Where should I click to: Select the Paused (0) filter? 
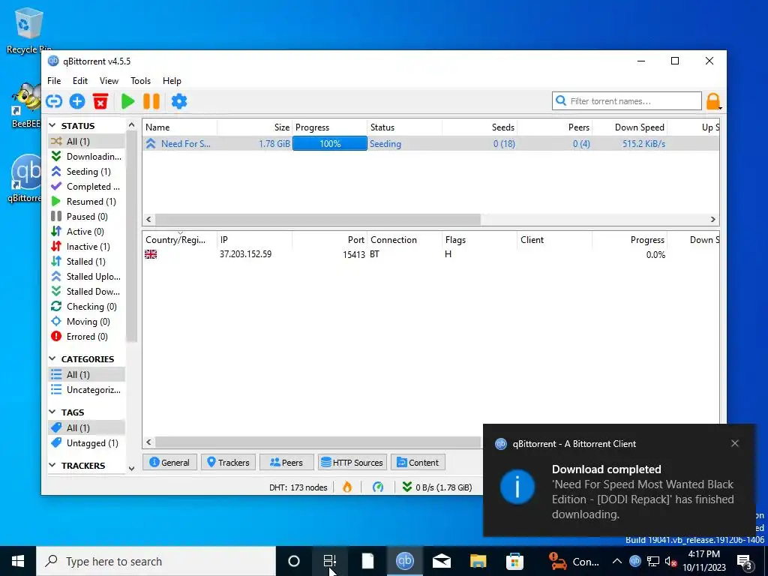[86, 217]
